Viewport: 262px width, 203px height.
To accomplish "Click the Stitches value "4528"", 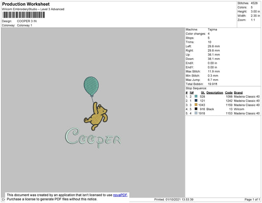I will (x=254, y=3).
